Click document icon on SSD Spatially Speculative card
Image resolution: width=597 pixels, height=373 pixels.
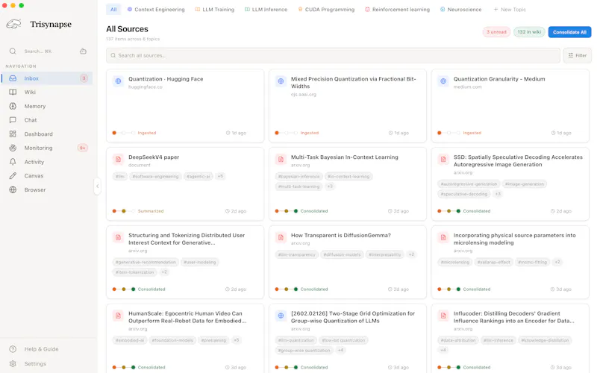(x=443, y=159)
